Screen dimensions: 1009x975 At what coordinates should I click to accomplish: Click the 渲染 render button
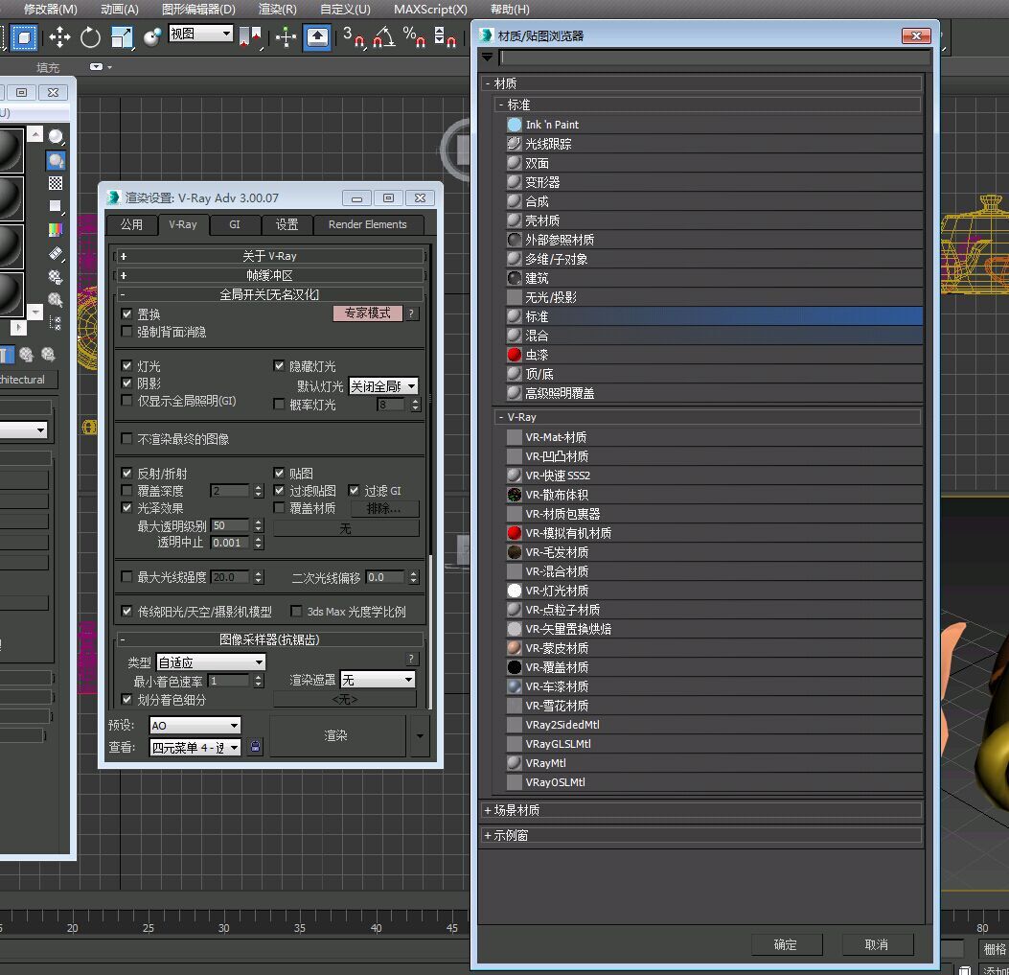click(336, 735)
